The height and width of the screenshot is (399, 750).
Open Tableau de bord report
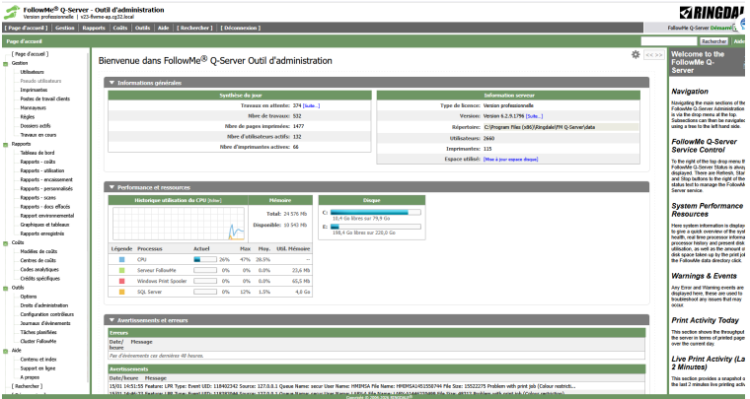pyautogui.click(x=37, y=154)
